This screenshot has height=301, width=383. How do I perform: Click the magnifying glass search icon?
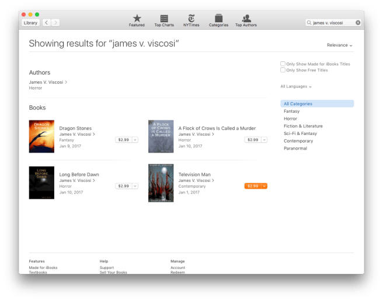pyautogui.click(x=309, y=23)
